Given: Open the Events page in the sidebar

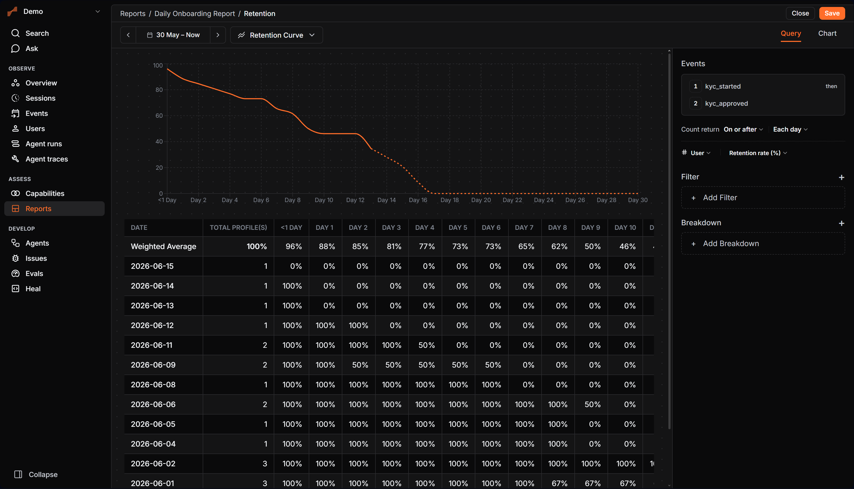Looking at the screenshot, I should click(x=54, y=113).
